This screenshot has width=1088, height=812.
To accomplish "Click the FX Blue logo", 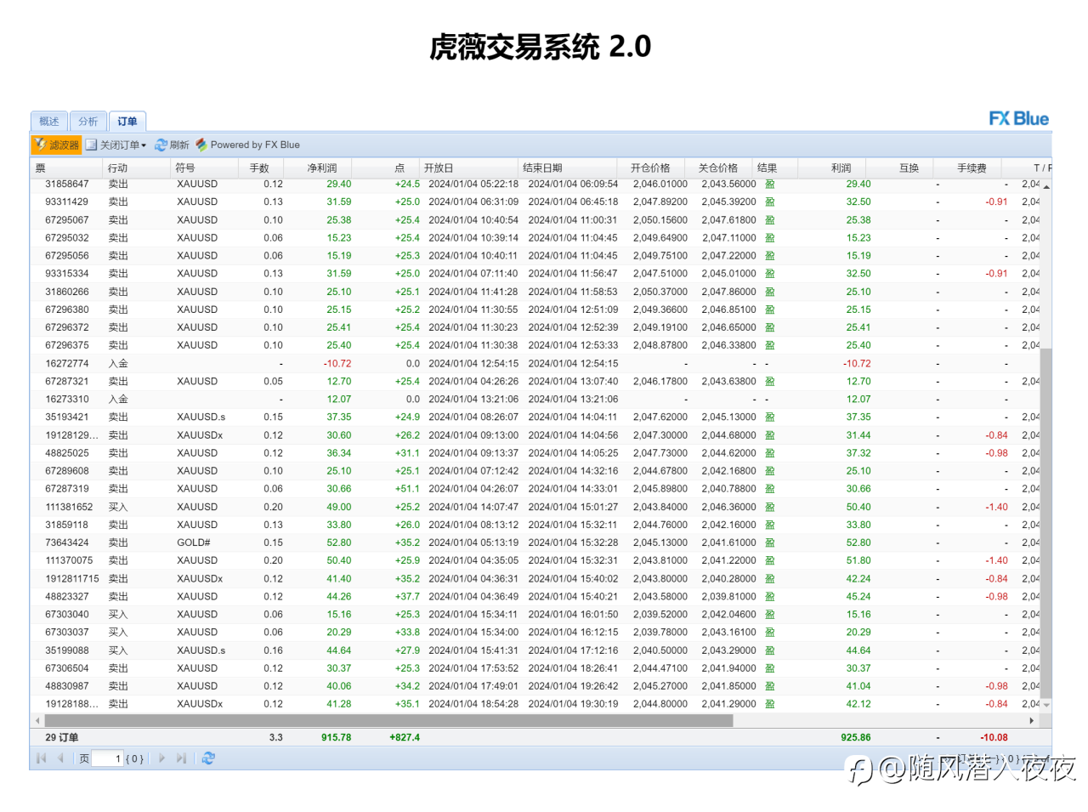I will (x=1018, y=119).
